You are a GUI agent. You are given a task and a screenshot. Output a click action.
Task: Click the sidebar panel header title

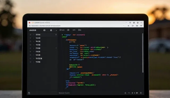click(x=33, y=30)
